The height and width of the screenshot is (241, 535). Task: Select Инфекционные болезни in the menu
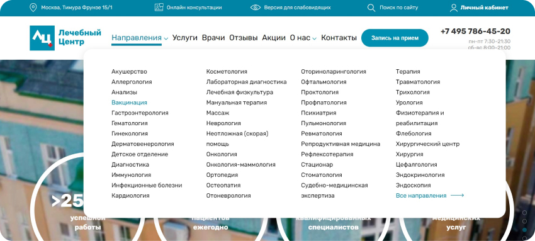coord(147,186)
